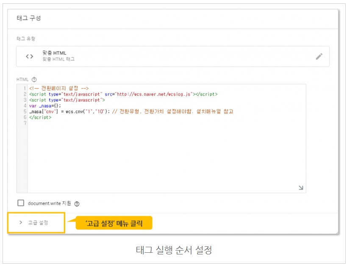347x265 pixels.
Task: Click the third line '<script type="text/javascript">'
Action: (x=67, y=100)
